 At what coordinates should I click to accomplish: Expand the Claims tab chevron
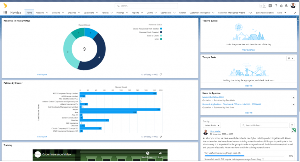click(156, 13)
